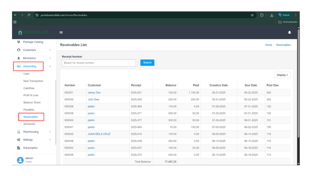Collapse the Accounting menu chevron
Image resolution: width=313 pixels, height=176 pixels.
pyautogui.click(x=50, y=66)
